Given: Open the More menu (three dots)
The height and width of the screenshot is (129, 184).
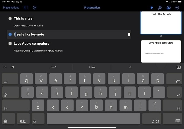Looking at the screenshot, I should tap(177, 7).
